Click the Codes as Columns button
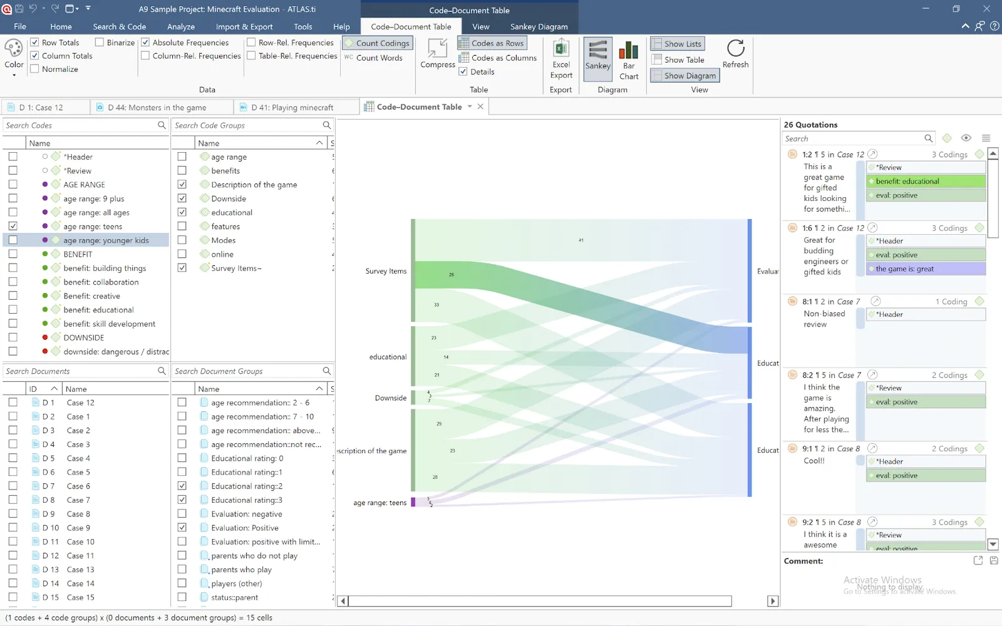Image resolution: width=1002 pixels, height=626 pixels. 497,58
